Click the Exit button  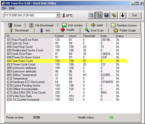(135, 15)
